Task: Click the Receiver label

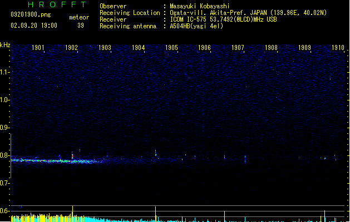Action: [x=113, y=19]
